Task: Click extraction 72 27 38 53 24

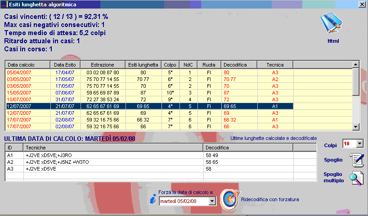Action: click(x=103, y=99)
